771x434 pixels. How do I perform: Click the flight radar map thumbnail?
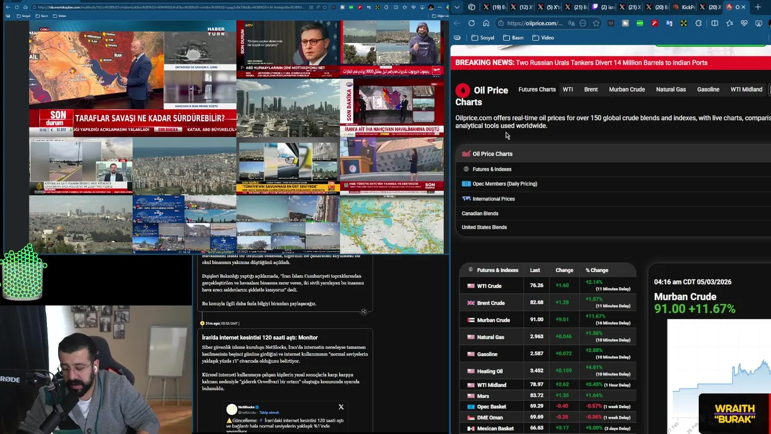click(x=392, y=225)
